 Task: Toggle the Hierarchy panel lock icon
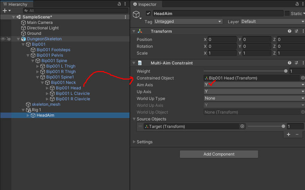point(119,4)
